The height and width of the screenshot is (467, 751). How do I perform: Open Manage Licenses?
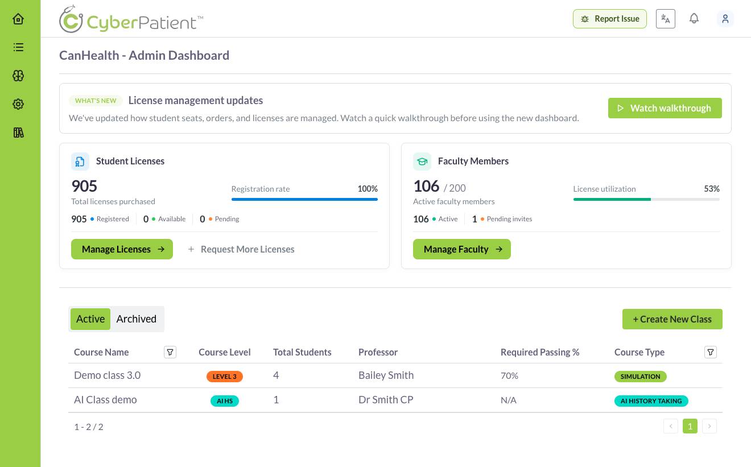pyautogui.click(x=122, y=249)
